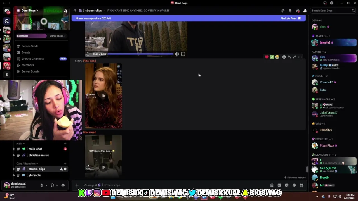Open member ConnorAZ profile
Viewport: 358px width, 201px height.
[334, 82]
